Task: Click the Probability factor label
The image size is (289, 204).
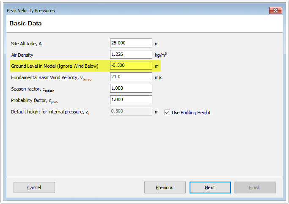Action: click(34, 101)
